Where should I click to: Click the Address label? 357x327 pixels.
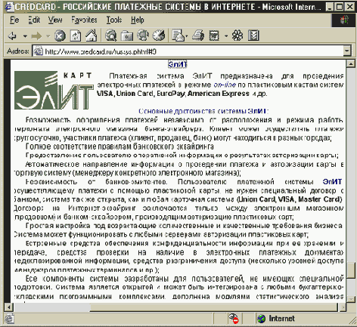point(17,51)
